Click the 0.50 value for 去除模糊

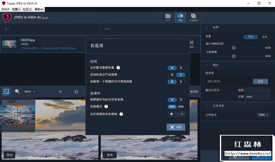268,56
